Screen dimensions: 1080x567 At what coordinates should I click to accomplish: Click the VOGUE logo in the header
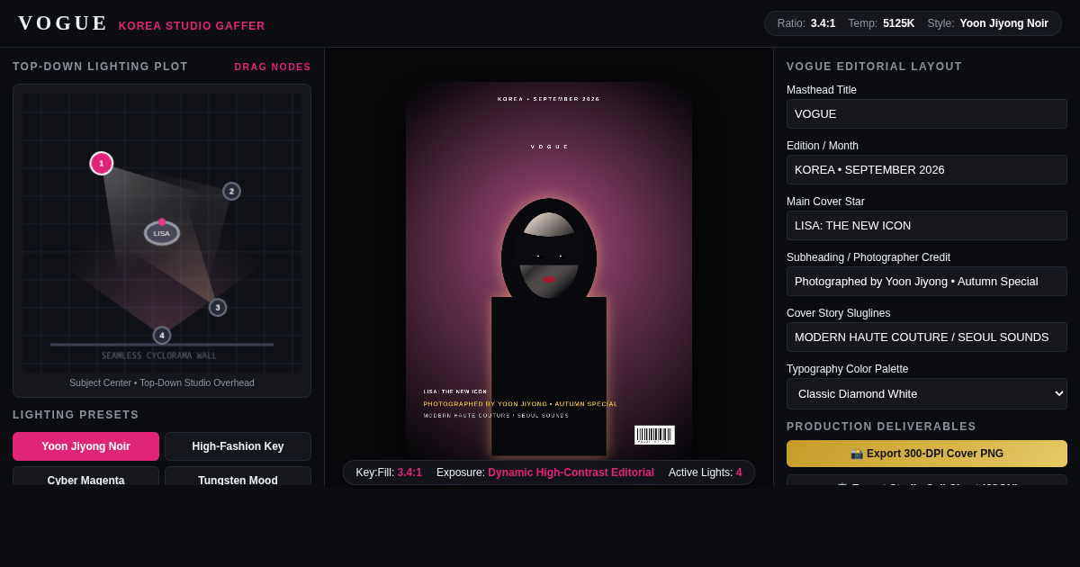click(63, 23)
